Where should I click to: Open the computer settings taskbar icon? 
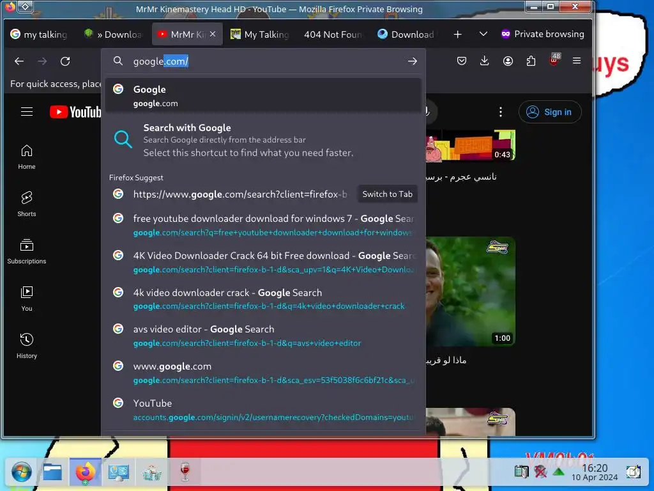pyautogui.click(x=118, y=472)
